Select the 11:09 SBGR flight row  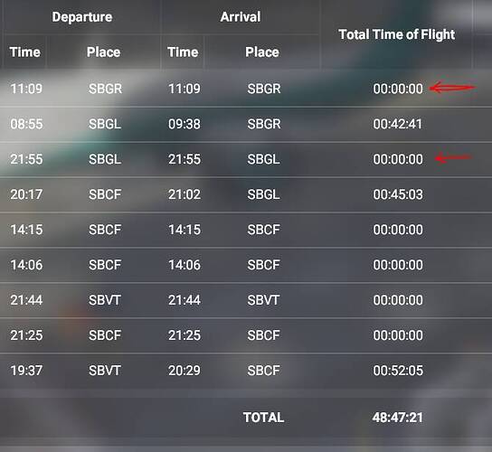pyautogui.click(x=246, y=89)
